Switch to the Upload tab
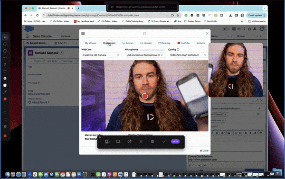This screenshot has height=179, width=285. click(146, 43)
